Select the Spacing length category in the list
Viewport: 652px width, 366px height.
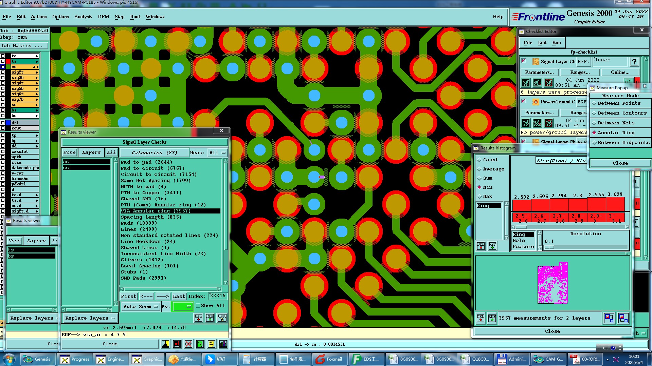pyautogui.click(x=151, y=217)
